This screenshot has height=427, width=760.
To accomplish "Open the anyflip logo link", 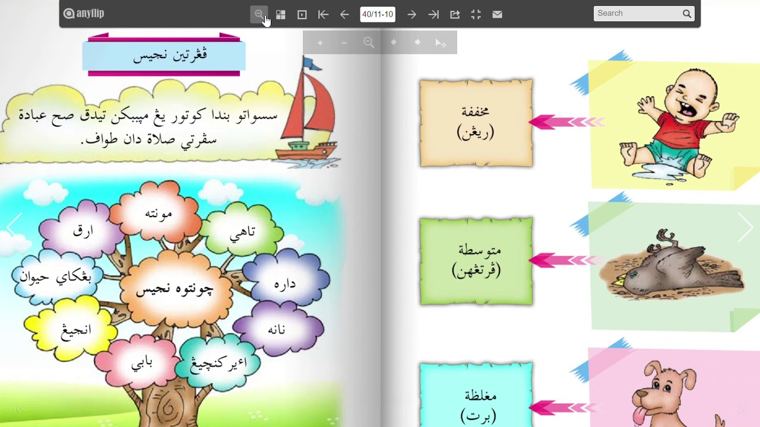I will [x=84, y=14].
